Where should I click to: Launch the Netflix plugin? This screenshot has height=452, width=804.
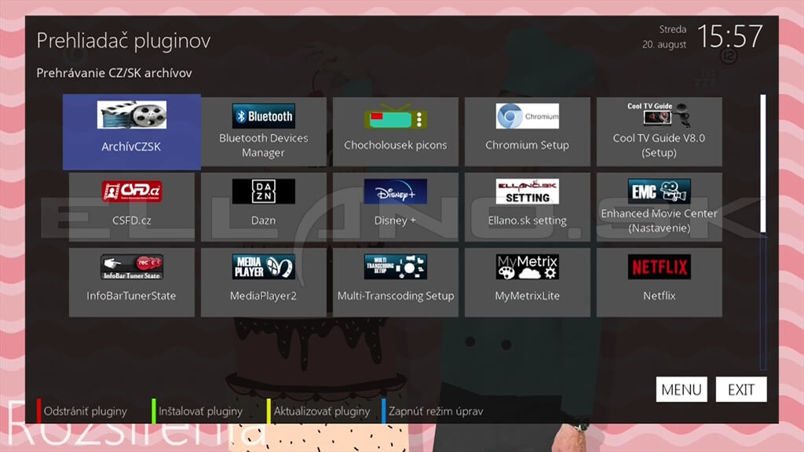point(659,282)
